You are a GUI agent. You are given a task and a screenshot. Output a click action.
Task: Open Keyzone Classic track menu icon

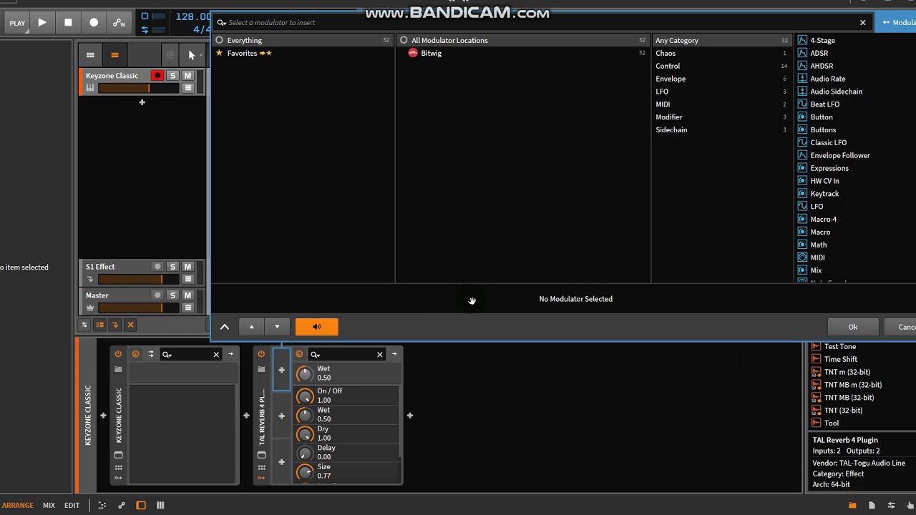[x=188, y=88]
